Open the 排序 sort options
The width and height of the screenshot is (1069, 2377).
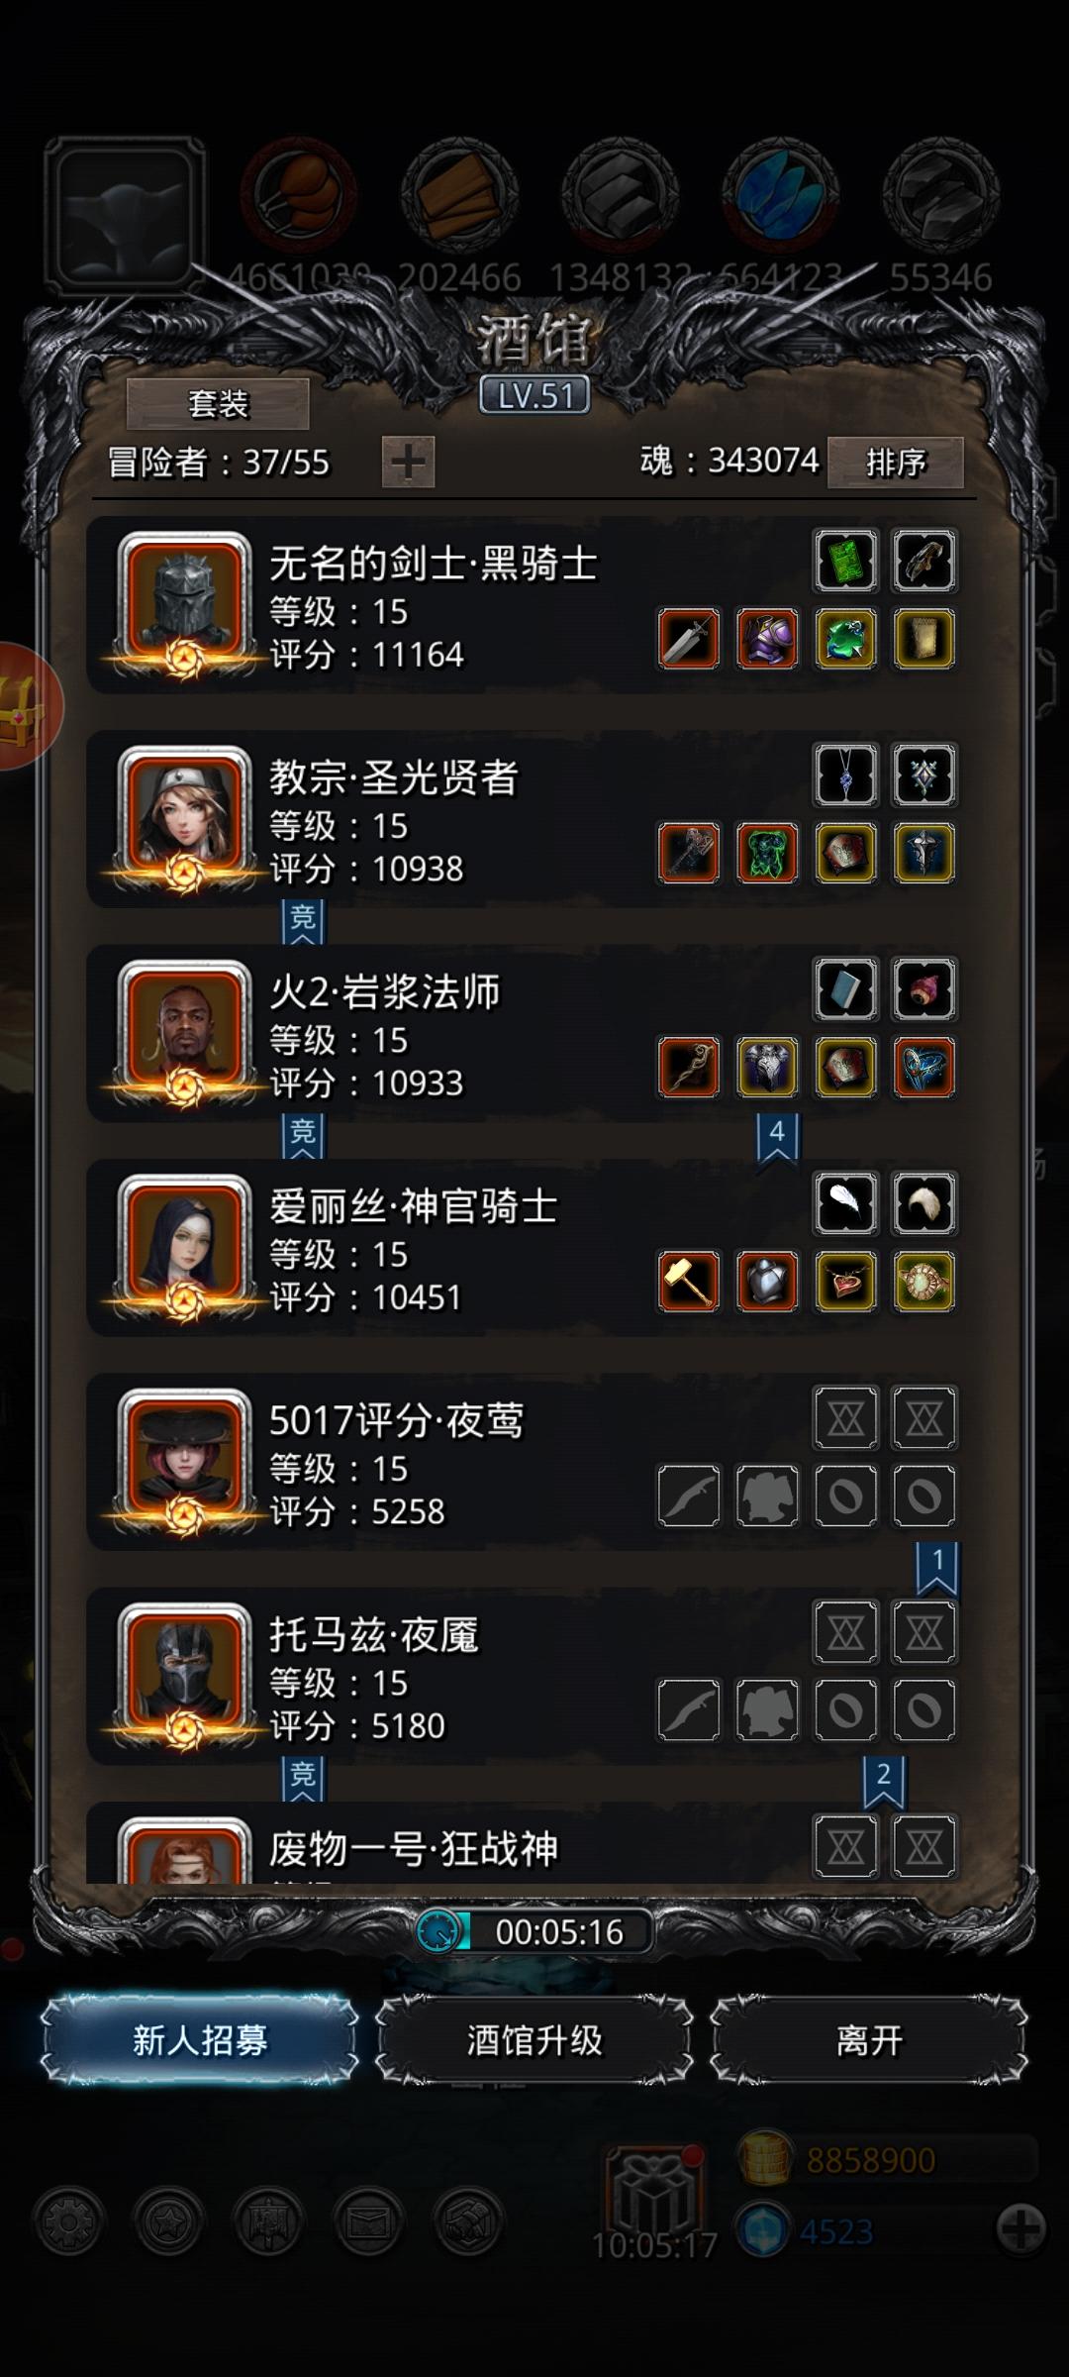tap(896, 463)
